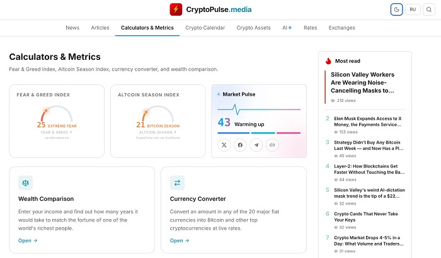This screenshot has width=441, height=258.
Task: Click the Market Pulse progress bar segments
Action: (259, 133)
